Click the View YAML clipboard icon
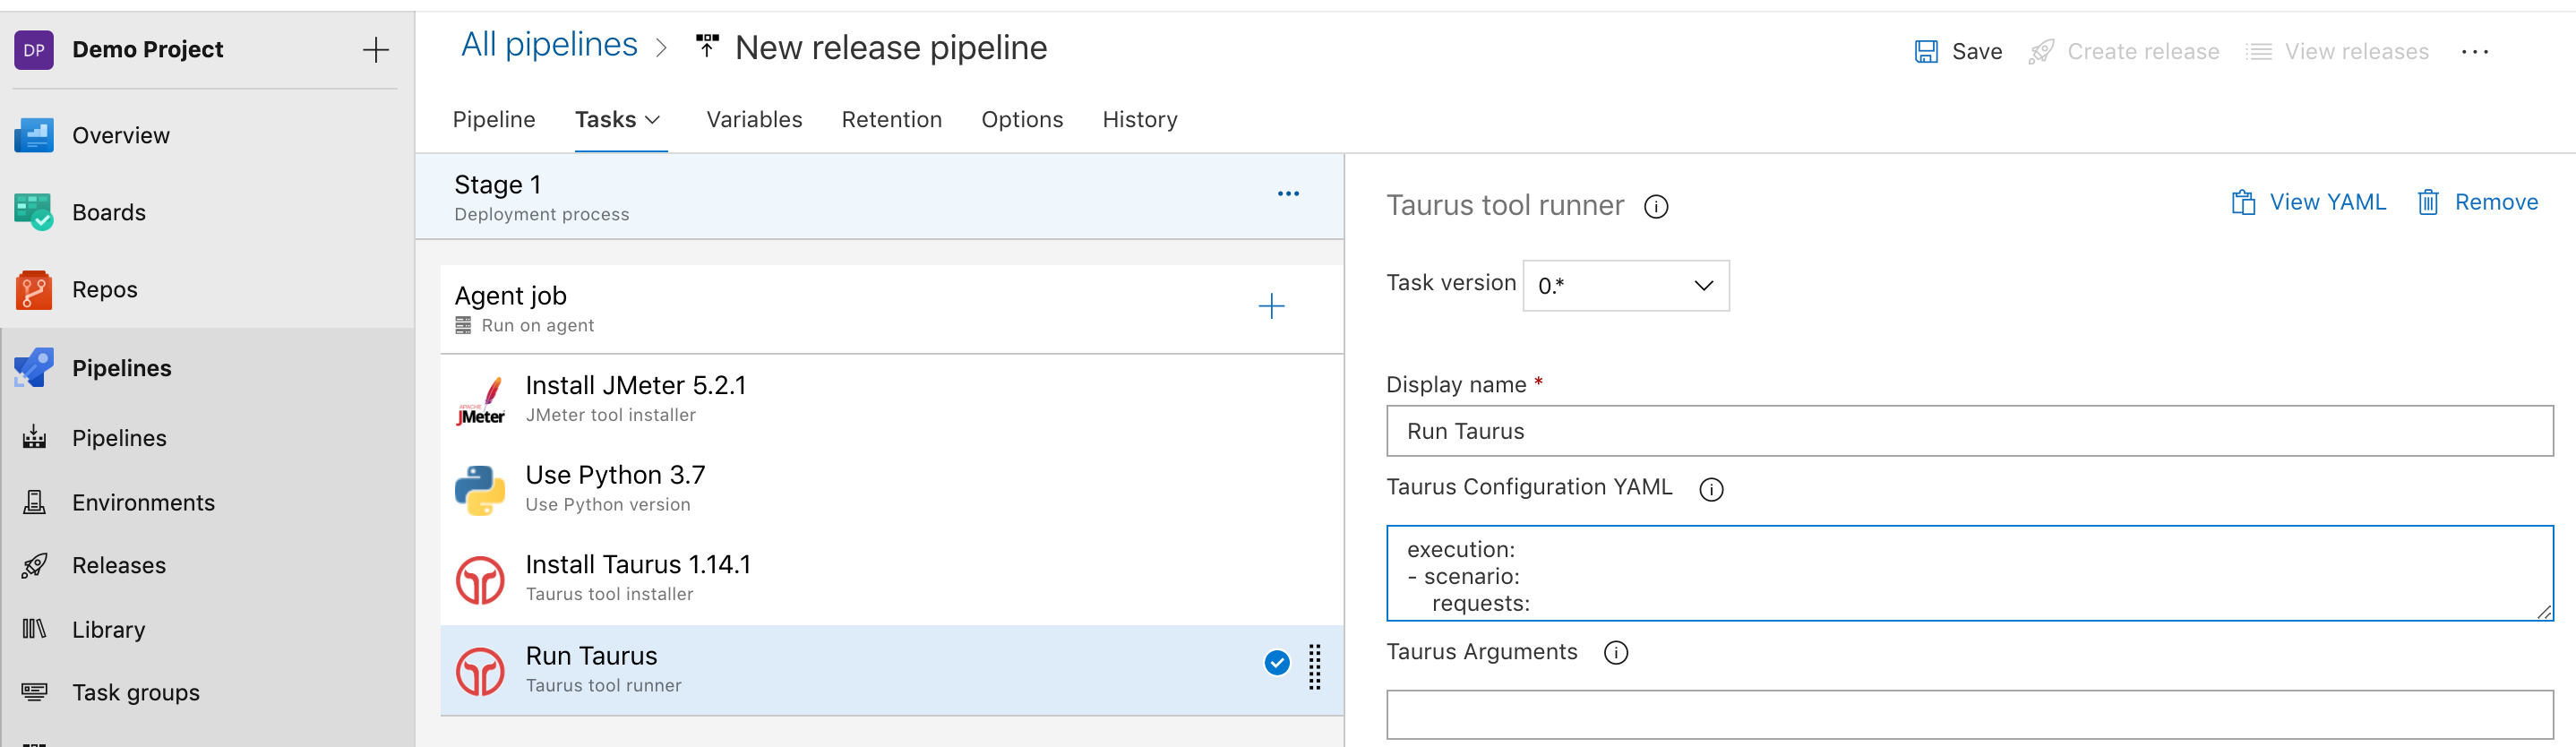2576x747 pixels. click(x=2243, y=203)
